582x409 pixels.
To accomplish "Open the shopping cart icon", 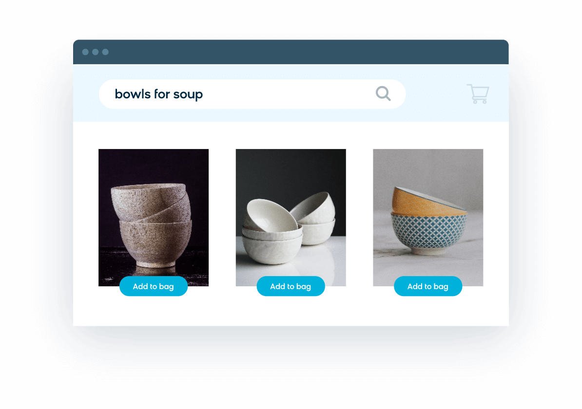I will (478, 94).
